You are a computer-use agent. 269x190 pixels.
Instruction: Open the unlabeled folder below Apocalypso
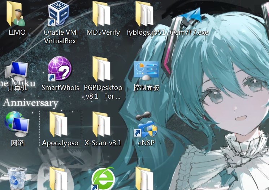[58, 178]
